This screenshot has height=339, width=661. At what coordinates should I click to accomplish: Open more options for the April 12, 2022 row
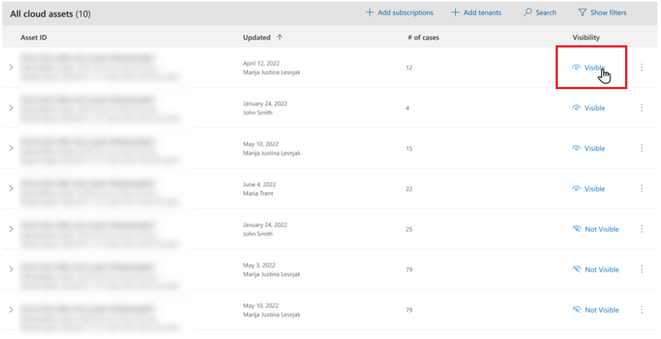[x=642, y=67]
